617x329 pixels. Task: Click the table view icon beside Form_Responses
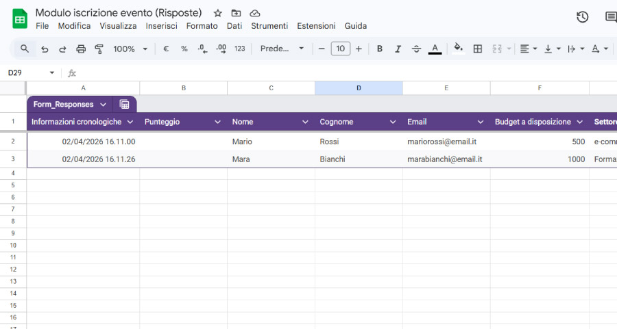click(124, 104)
